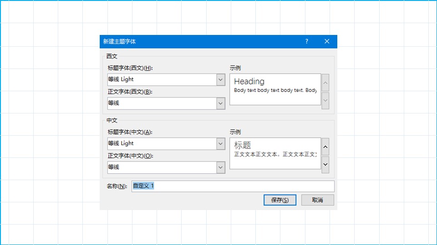Click the 正文字体(中文)(O) label

coord(130,156)
